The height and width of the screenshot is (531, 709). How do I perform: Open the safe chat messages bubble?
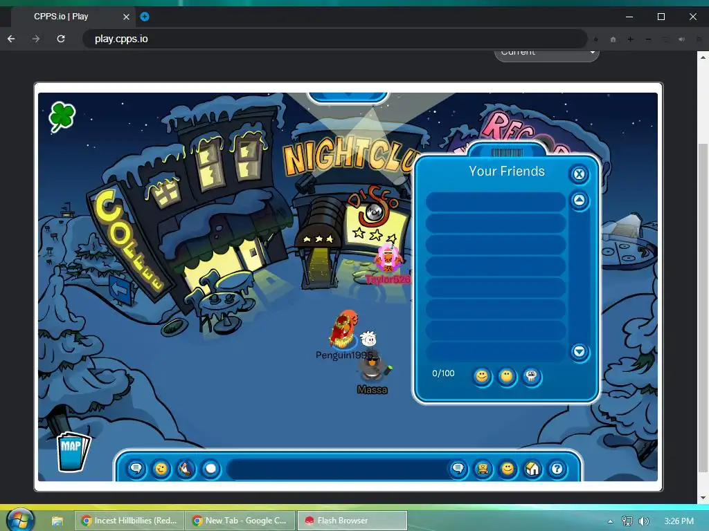136,469
